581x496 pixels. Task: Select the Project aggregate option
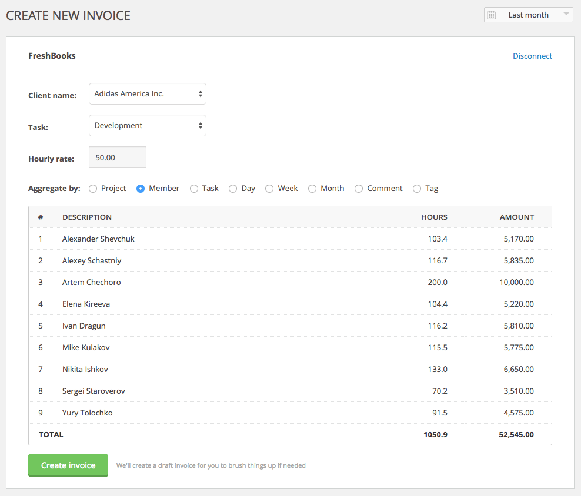93,189
